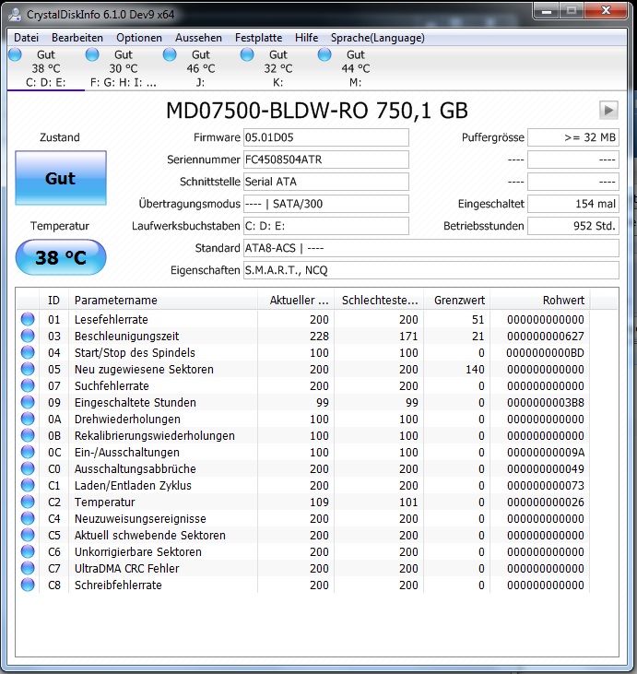The image size is (637, 674).
Task: Click the M: drive status orb
Action: point(325,55)
